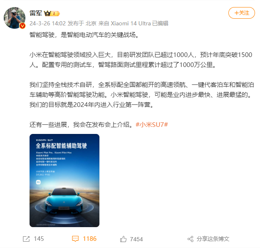Click the 分享这条博文 share text

tap(213, 239)
